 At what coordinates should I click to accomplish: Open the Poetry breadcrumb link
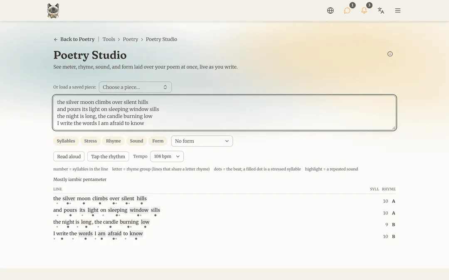[x=130, y=39]
